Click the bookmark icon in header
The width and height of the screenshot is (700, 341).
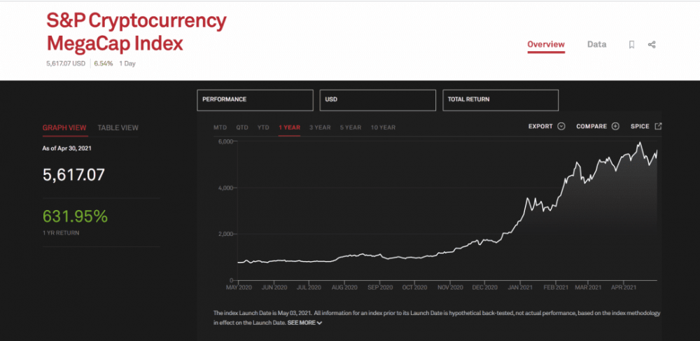pos(631,44)
